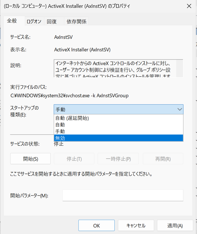Confirm changes with the OK button

(x=96, y=225)
